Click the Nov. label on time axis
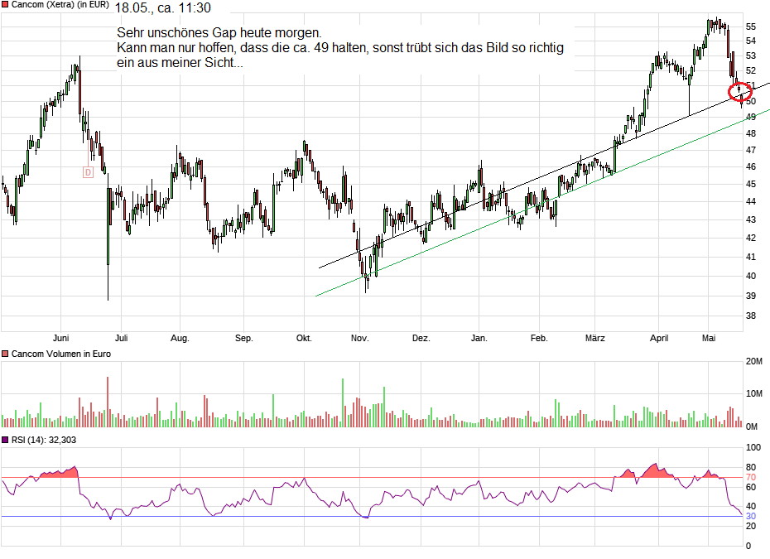This screenshot has height=559, width=770. coord(359,338)
